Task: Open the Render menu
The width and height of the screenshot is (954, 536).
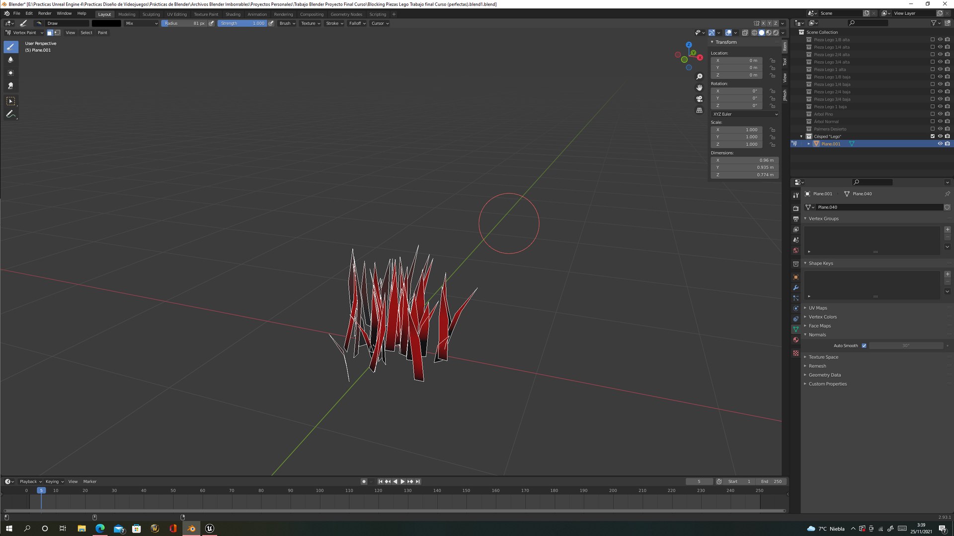Action: click(45, 13)
